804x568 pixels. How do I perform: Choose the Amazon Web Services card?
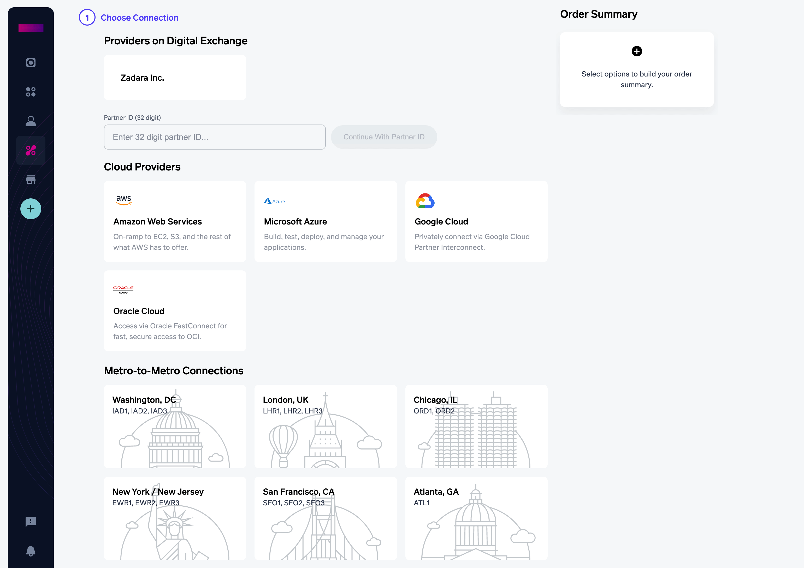175,221
